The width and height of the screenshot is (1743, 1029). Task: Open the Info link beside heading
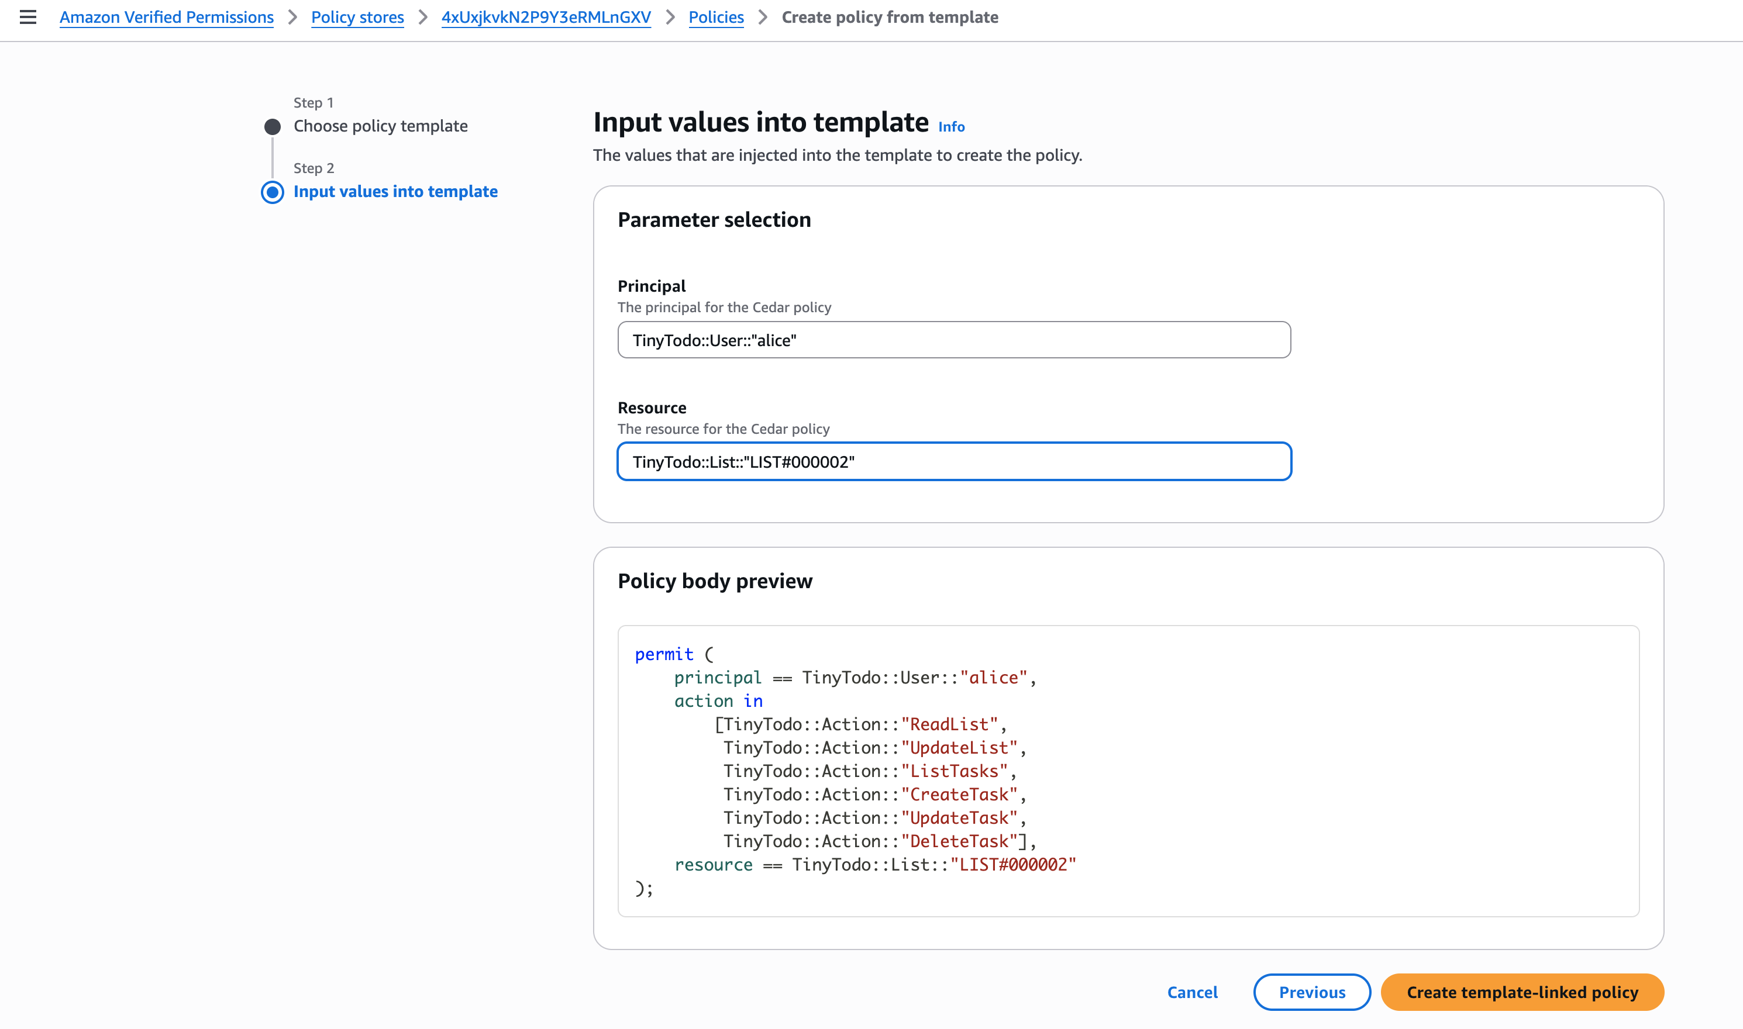(951, 127)
